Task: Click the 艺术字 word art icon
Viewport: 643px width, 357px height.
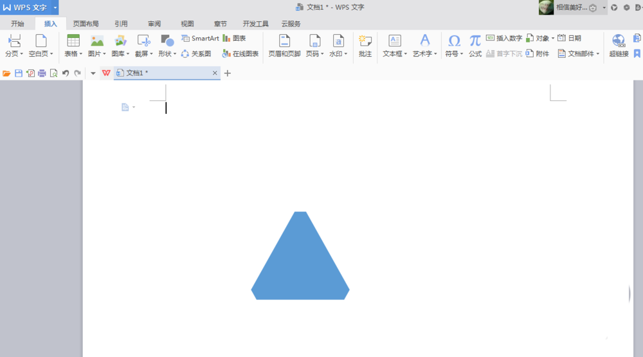Action: point(425,41)
